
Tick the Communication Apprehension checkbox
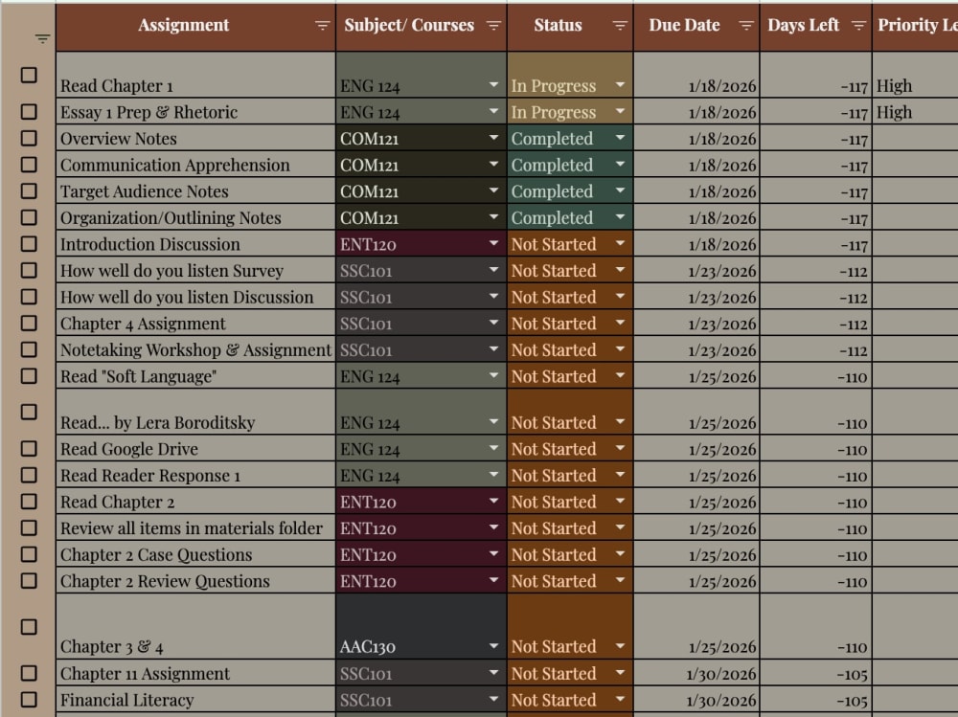click(29, 165)
